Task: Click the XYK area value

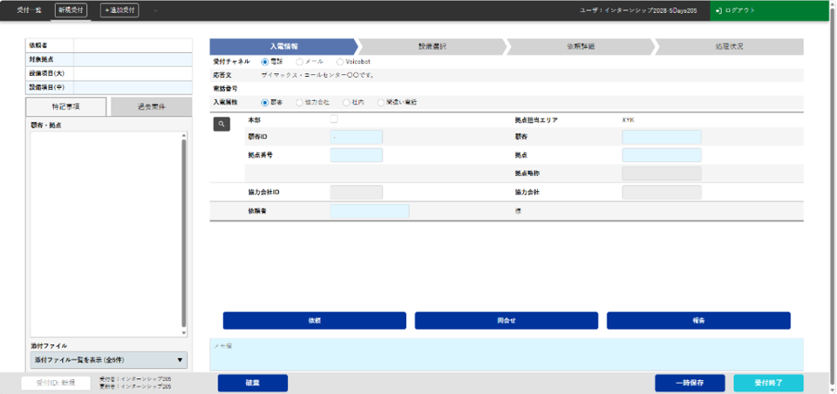Action: tap(628, 120)
